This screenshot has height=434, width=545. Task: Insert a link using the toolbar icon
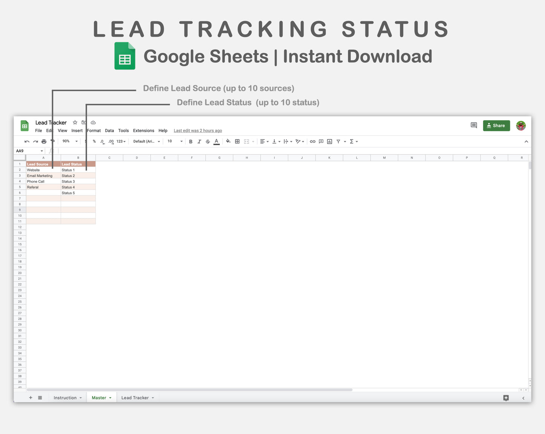(312, 141)
